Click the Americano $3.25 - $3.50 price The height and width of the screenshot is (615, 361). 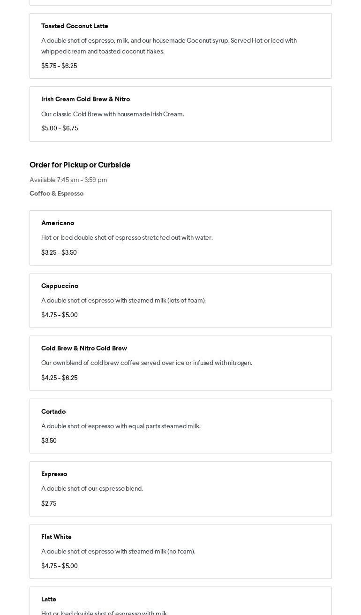coord(59,252)
